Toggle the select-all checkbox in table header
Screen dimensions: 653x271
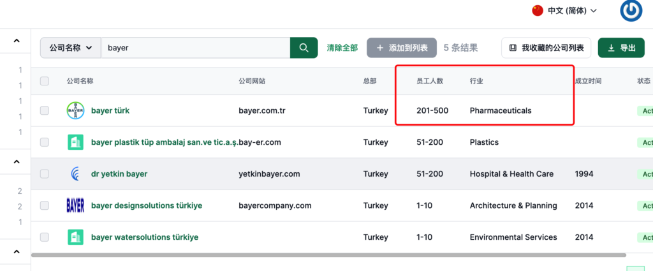pyautogui.click(x=45, y=81)
